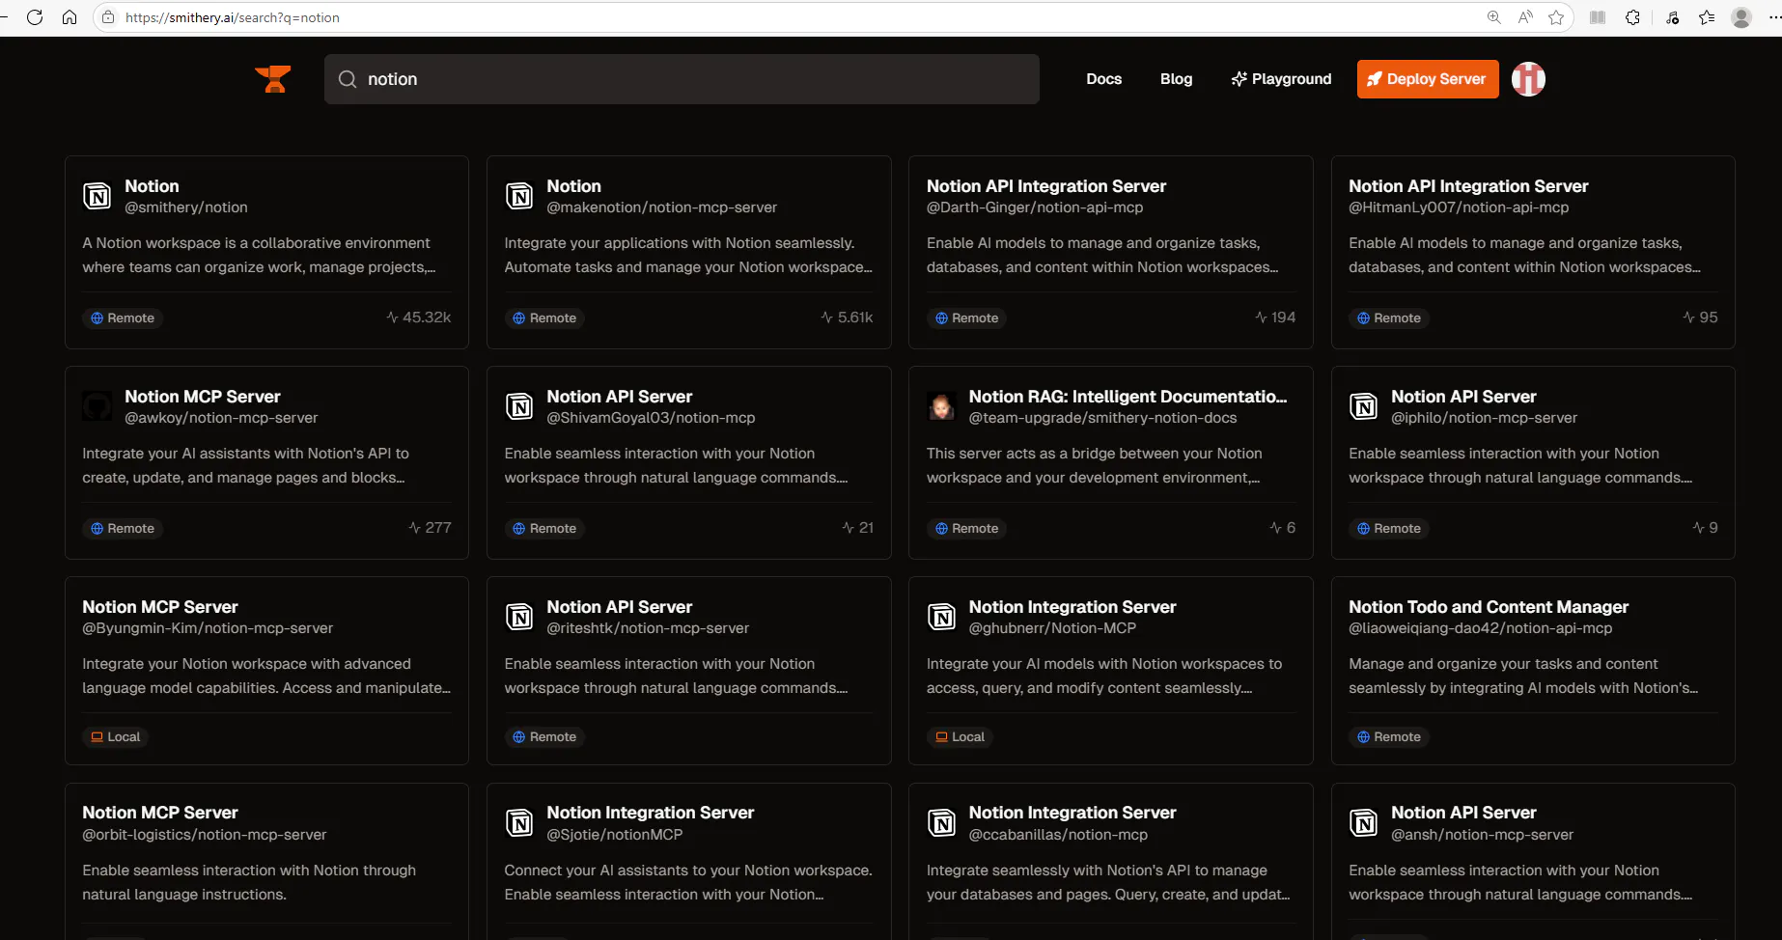Click the Remote badge on the @liaoweiqiang-dao42 card

coord(1389,736)
